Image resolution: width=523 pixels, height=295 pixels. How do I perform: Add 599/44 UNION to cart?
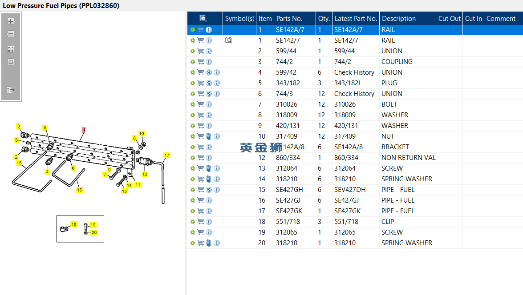[201, 51]
